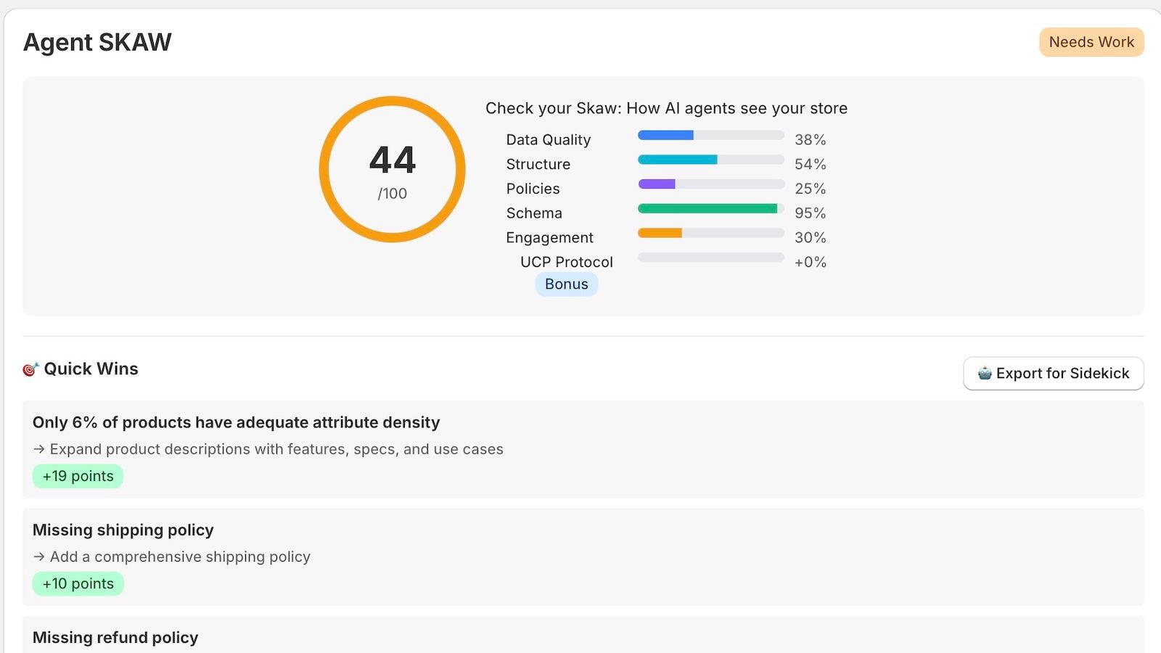The height and width of the screenshot is (653, 1161).
Task: Click the +10 points badge
Action: (x=78, y=583)
